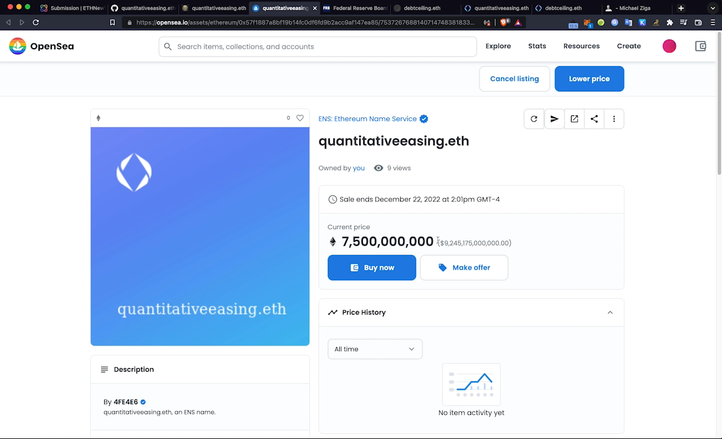Click the Description lines icon
The height and width of the screenshot is (439, 722).
[105, 369]
